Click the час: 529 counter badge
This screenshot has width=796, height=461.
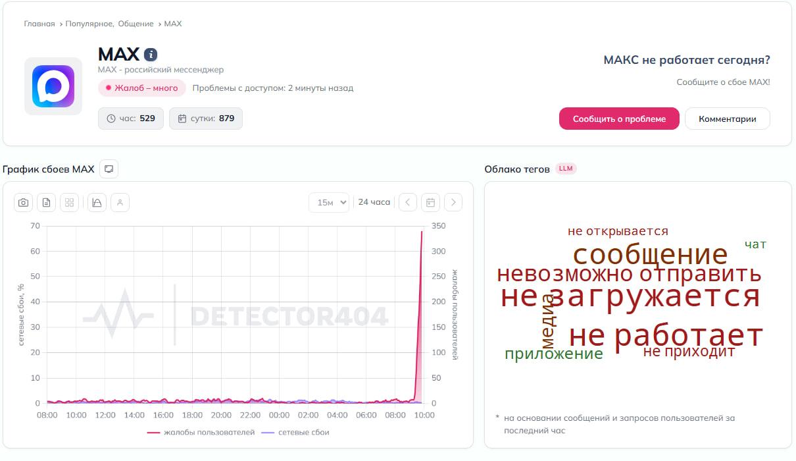131,119
